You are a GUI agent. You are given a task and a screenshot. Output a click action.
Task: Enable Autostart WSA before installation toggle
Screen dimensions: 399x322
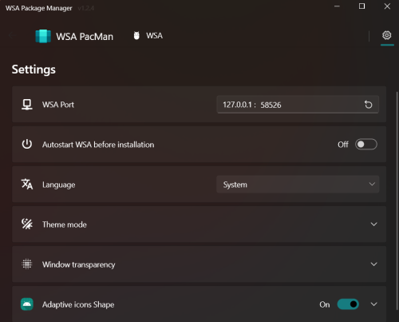(x=366, y=145)
